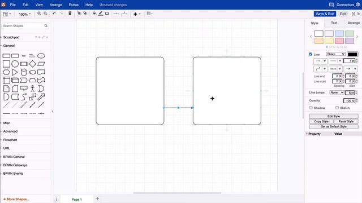Click the Copy Style button
Viewport: 362px width, 203px height.
pos(321,121)
